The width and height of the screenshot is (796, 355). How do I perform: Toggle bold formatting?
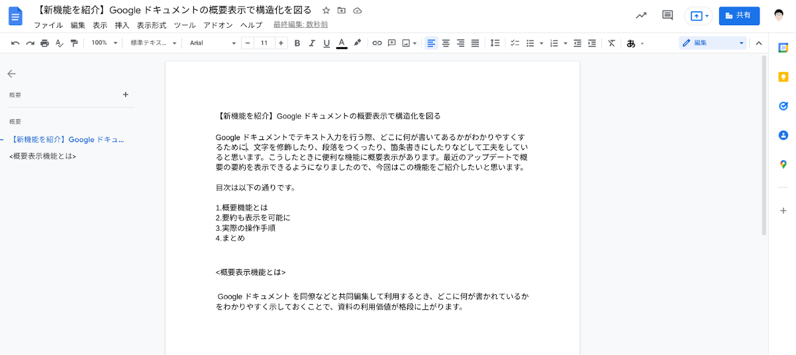[297, 43]
